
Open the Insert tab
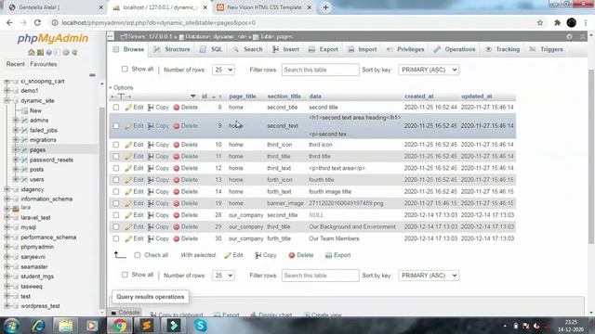pyautogui.click(x=285, y=49)
